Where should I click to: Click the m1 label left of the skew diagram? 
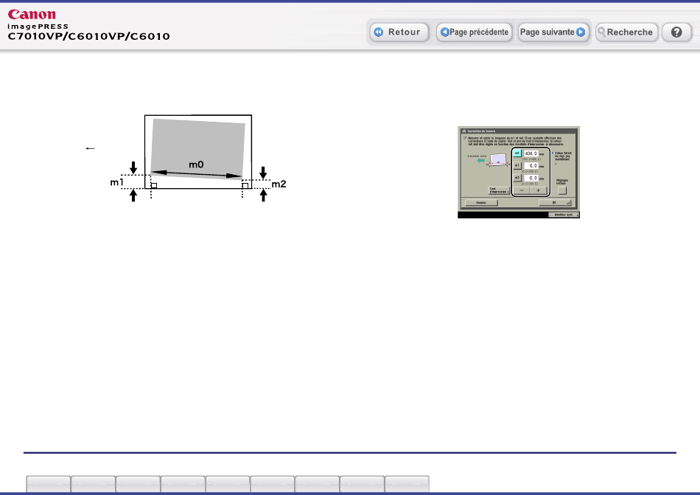116,182
